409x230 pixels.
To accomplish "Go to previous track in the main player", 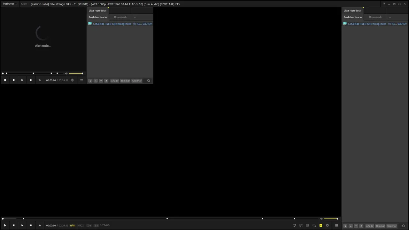I will (x=22, y=226).
